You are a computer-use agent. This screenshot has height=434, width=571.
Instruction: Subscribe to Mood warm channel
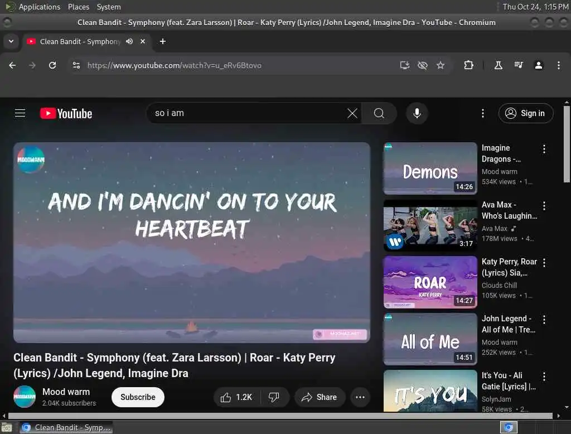click(138, 397)
